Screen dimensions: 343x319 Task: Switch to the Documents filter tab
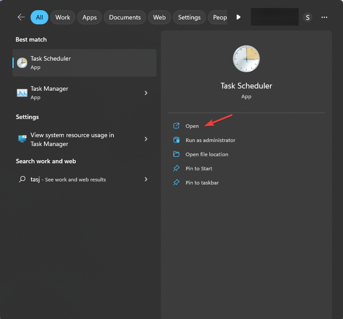click(125, 17)
